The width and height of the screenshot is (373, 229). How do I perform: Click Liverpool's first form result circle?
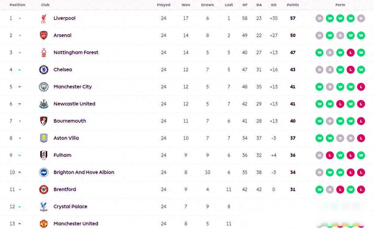319,18
